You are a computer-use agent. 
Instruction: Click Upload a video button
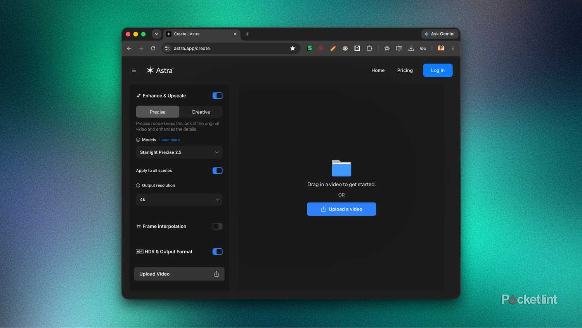click(x=341, y=209)
